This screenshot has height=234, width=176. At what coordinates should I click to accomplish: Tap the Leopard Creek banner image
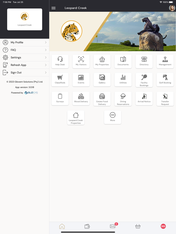pos(113,31)
